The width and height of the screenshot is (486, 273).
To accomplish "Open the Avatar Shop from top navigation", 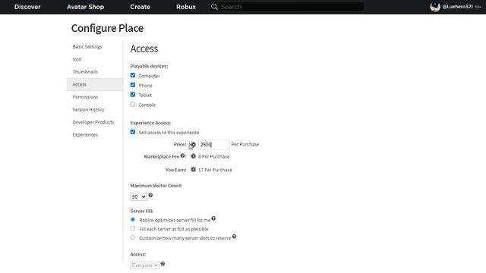I will tap(85, 7).
